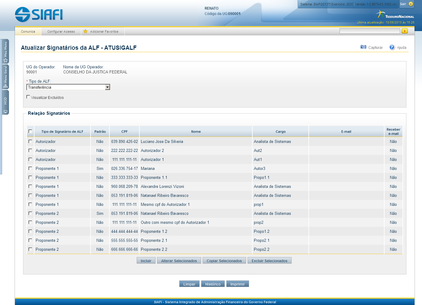Check the row for Luciano Jose Da Silveria
The height and width of the screenshot is (305, 422).
[30, 141]
